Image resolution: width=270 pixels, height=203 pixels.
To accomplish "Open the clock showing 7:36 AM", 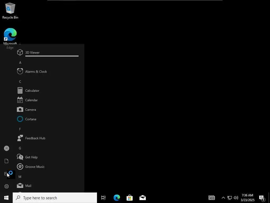I will point(247,198).
